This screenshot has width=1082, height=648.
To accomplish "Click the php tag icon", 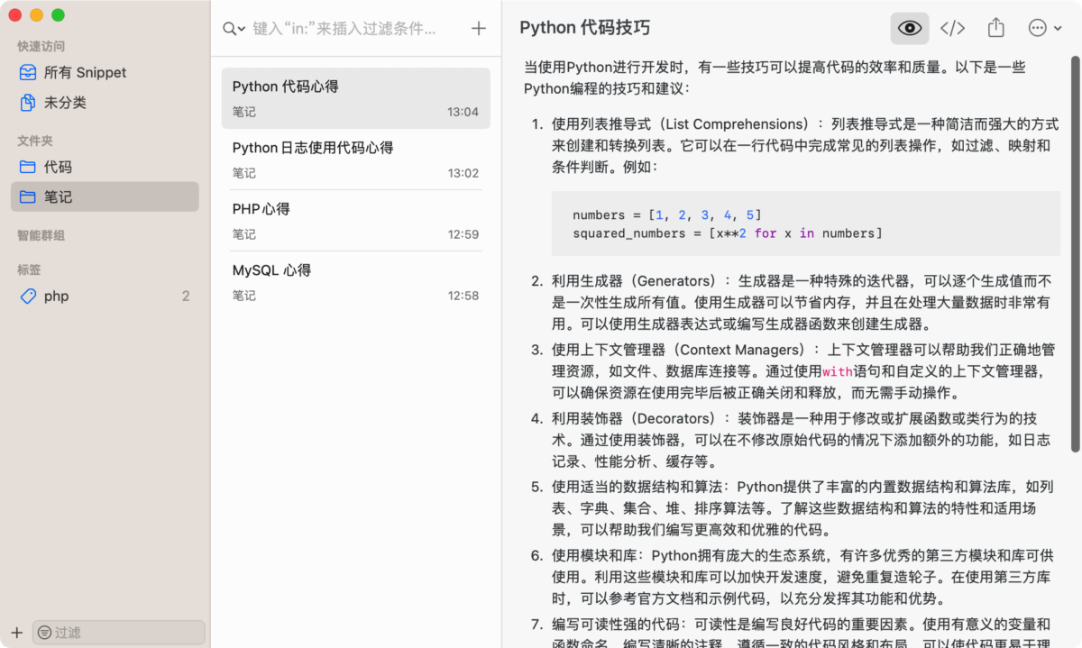I will 28,296.
